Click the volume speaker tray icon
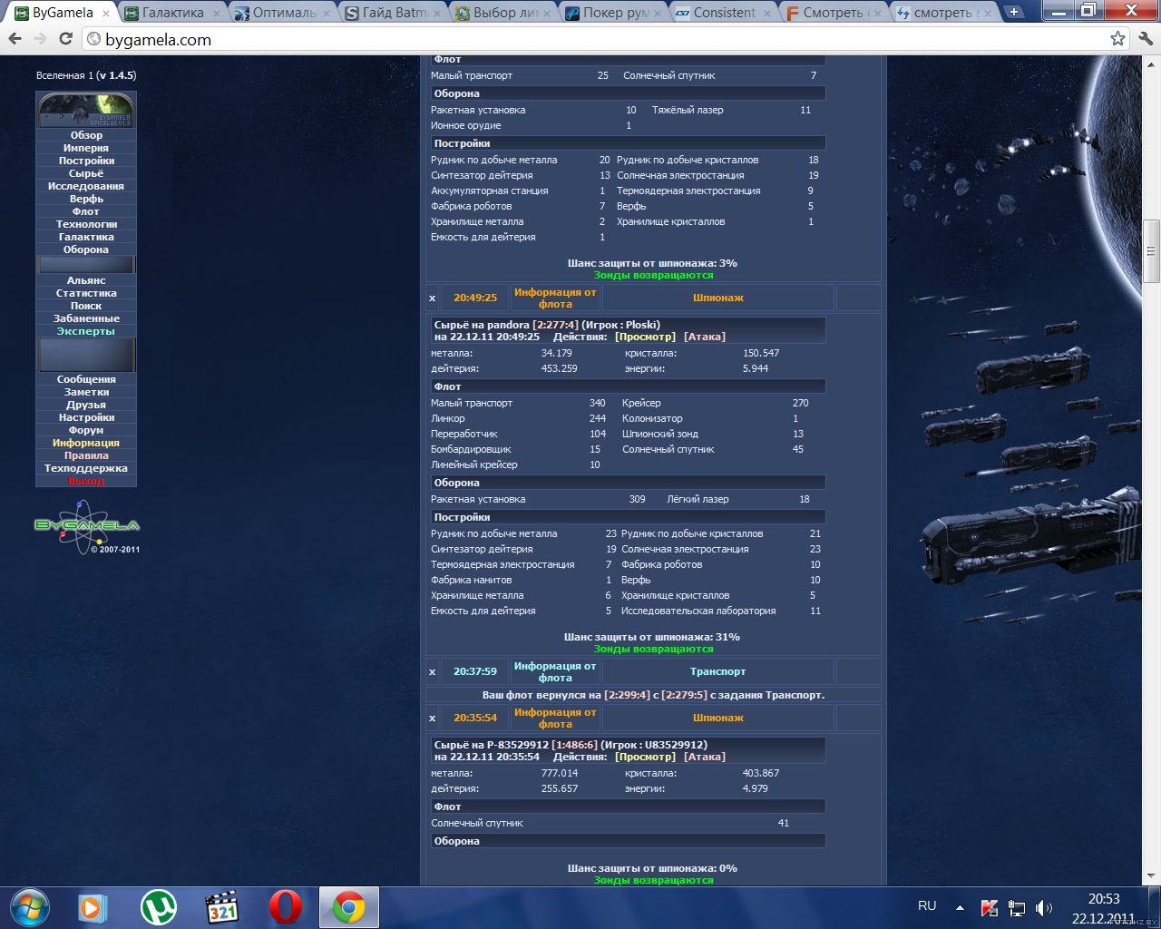 pyautogui.click(x=1044, y=907)
